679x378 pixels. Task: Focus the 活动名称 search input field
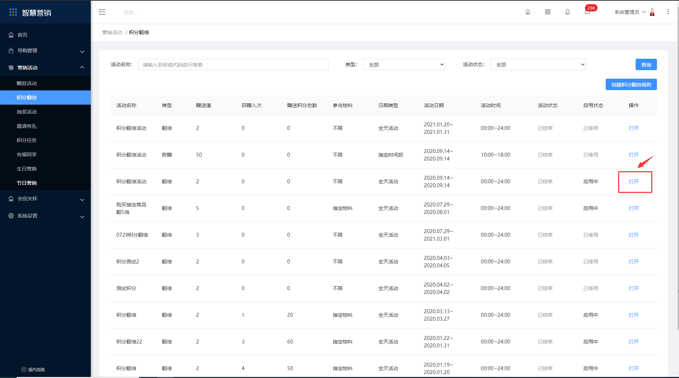coord(233,64)
